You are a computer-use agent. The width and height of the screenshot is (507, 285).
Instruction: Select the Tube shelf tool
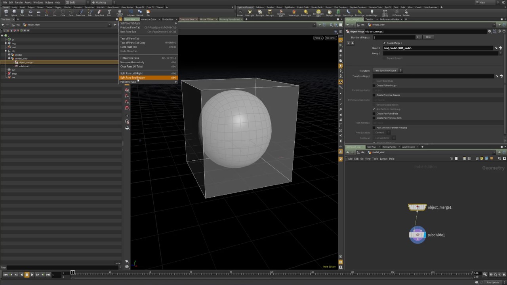tap(22, 13)
